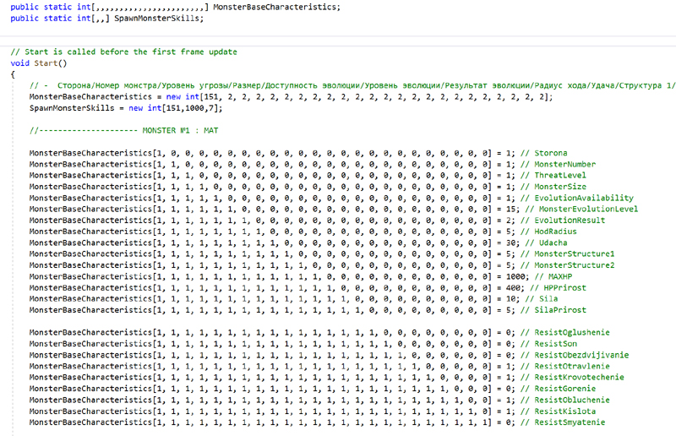Click the opening brace below Start()

pyautogui.click(x=14, y=74)
